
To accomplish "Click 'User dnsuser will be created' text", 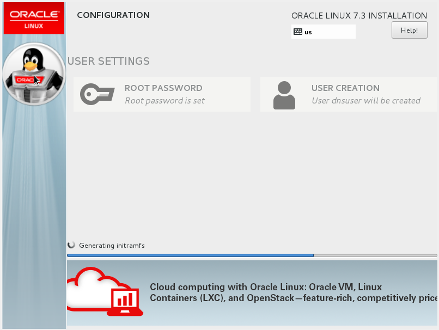I will point(366,101).
